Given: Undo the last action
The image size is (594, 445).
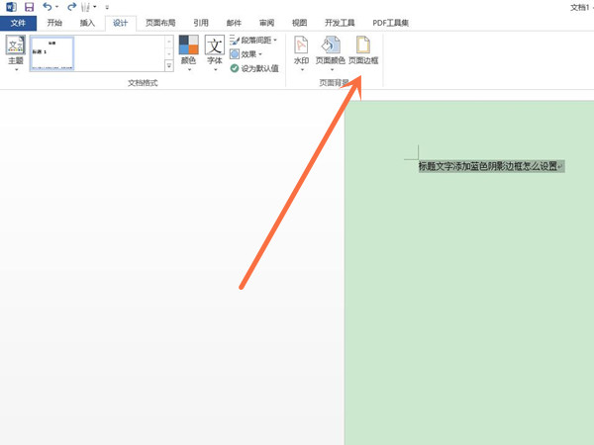Looking at the screenshot, I should (48, 7).
